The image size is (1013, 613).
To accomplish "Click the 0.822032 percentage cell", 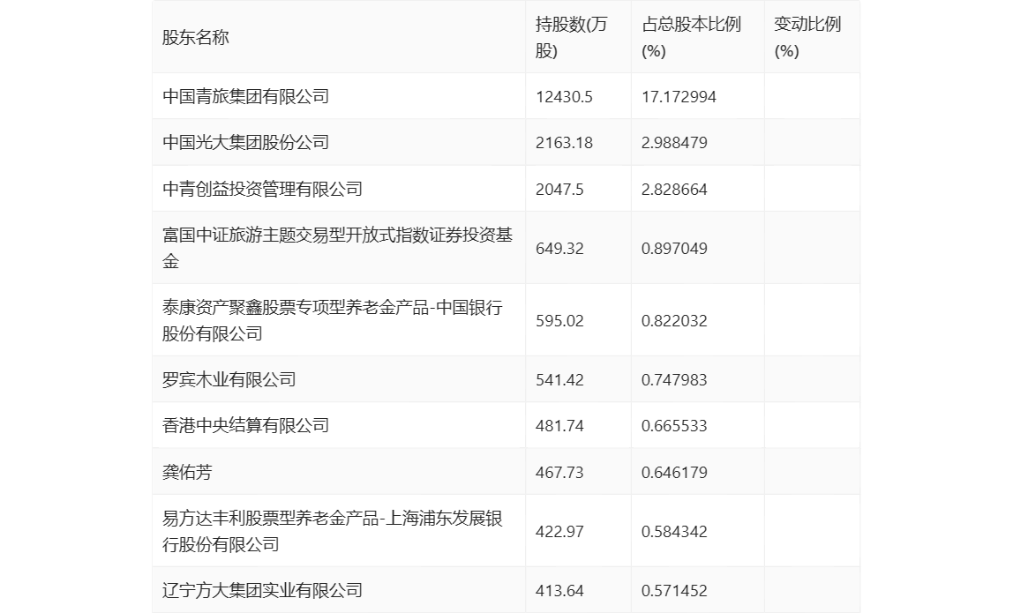I will tap(674, 321).
